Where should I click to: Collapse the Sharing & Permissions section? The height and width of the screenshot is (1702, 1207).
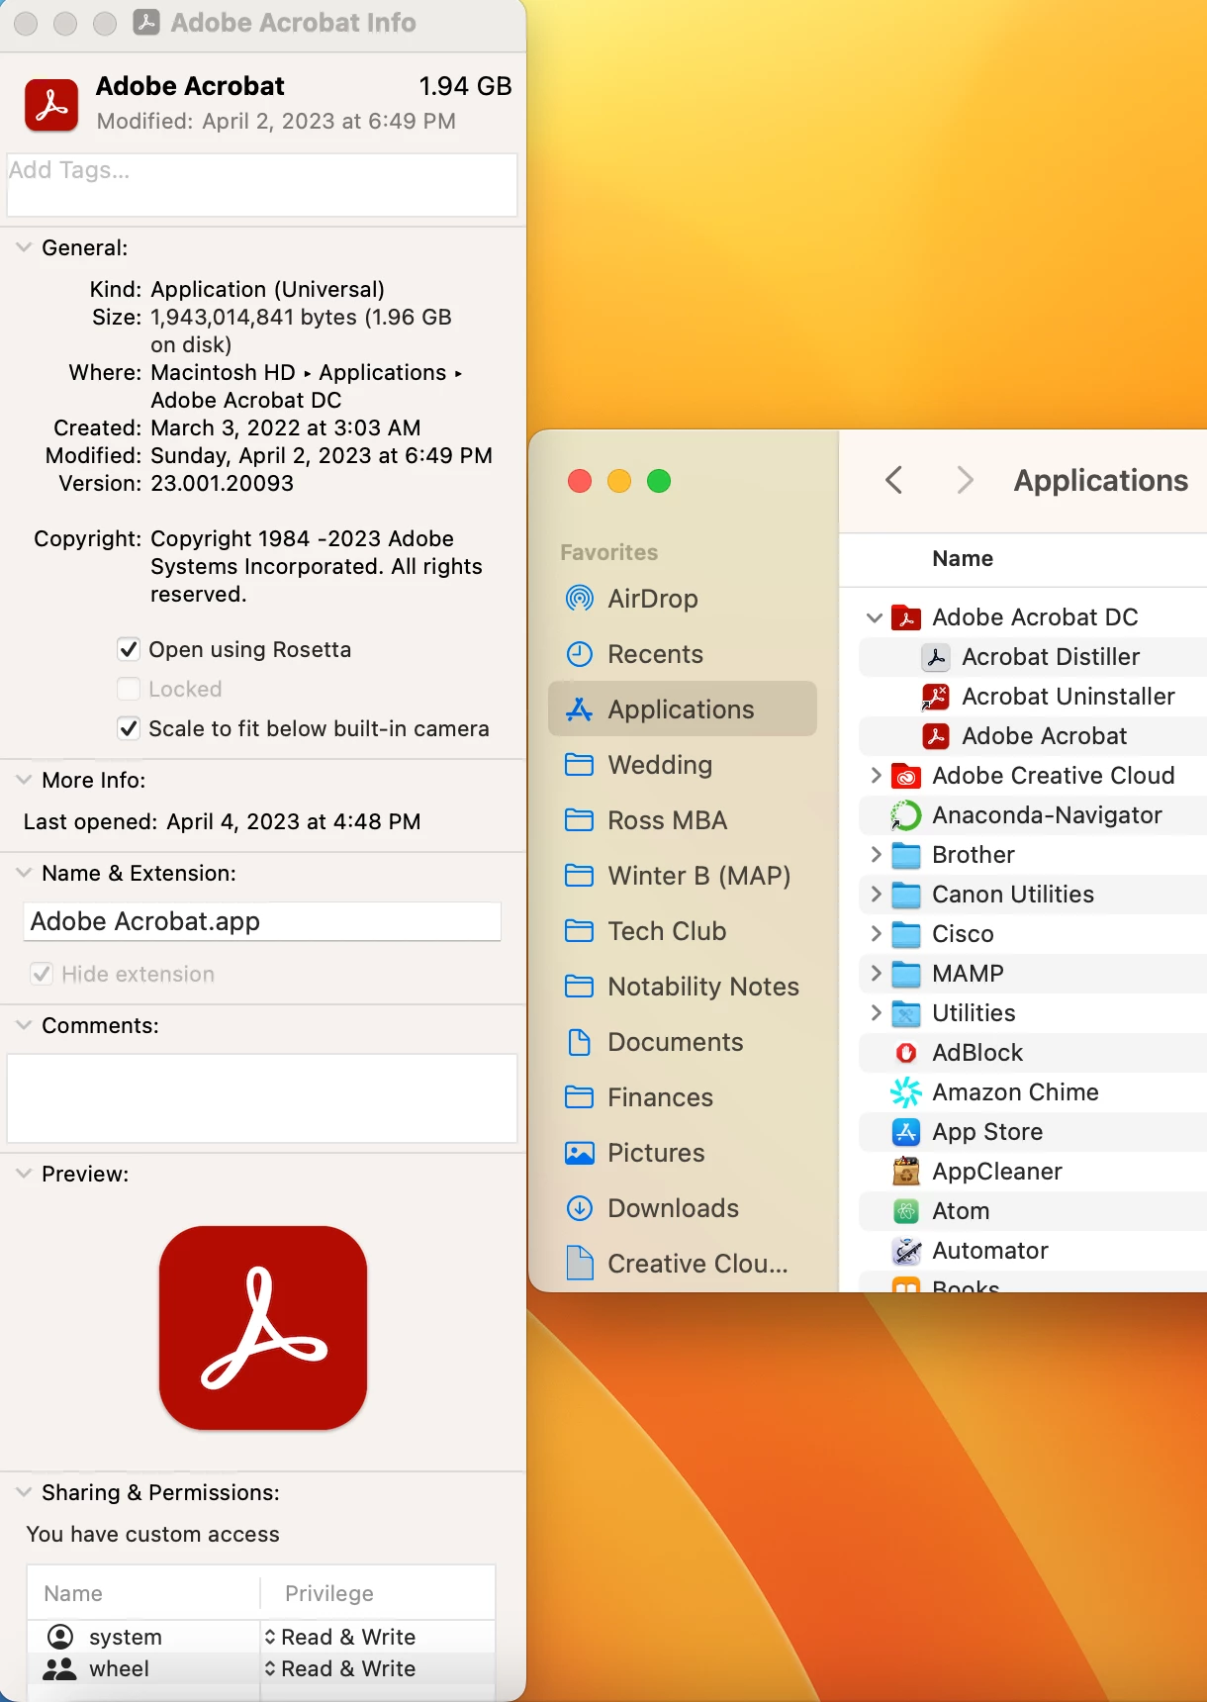[24, 1492]
